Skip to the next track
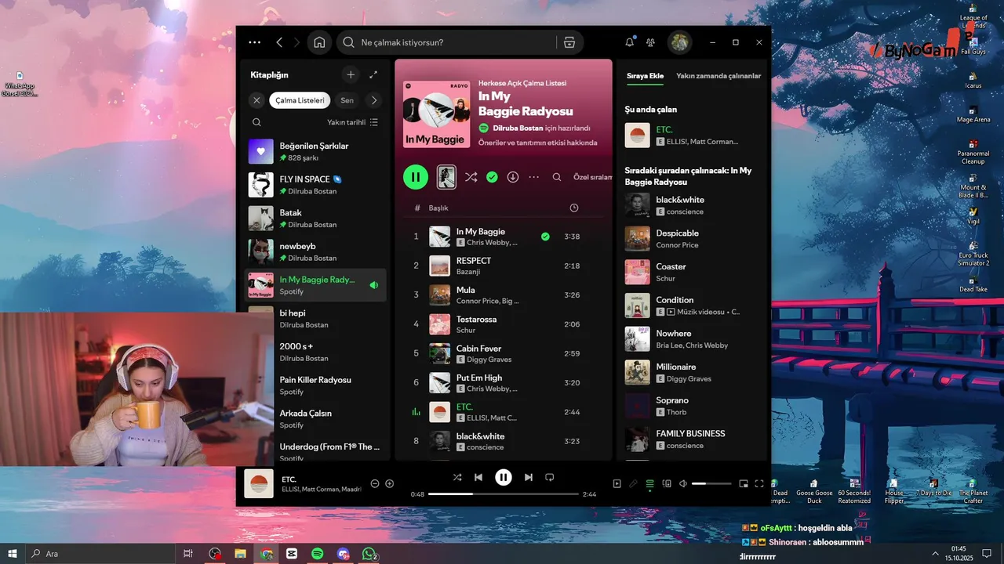The width and height of the screenshot is (1004, 564). pos(529,477)
